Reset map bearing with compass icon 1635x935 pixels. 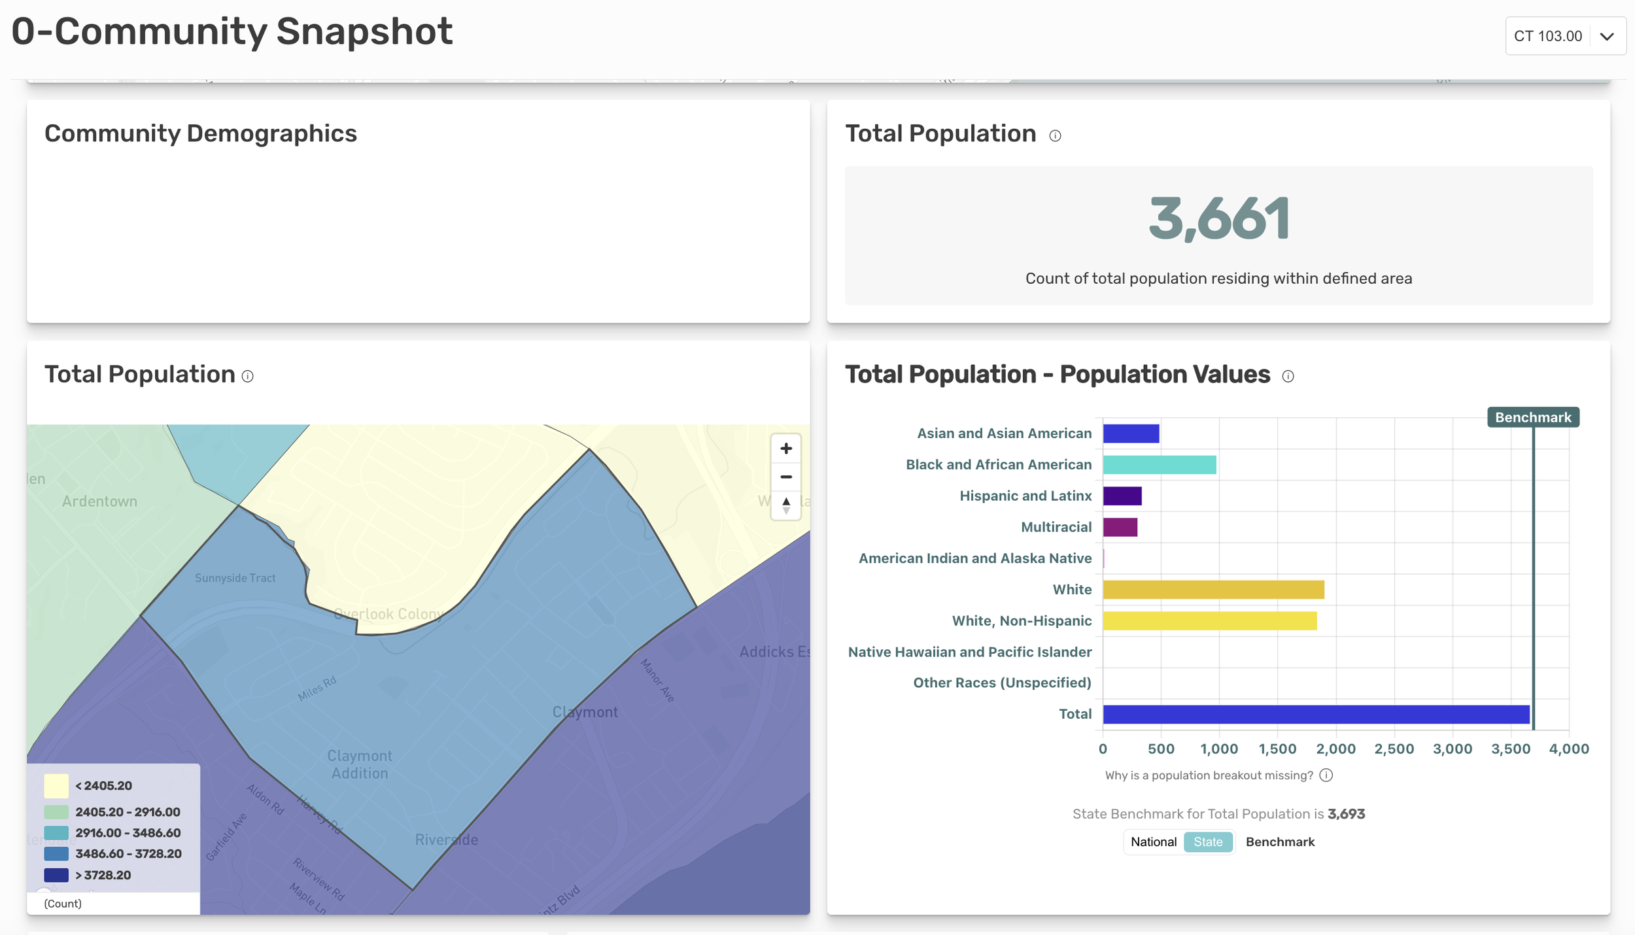point(785,505)
